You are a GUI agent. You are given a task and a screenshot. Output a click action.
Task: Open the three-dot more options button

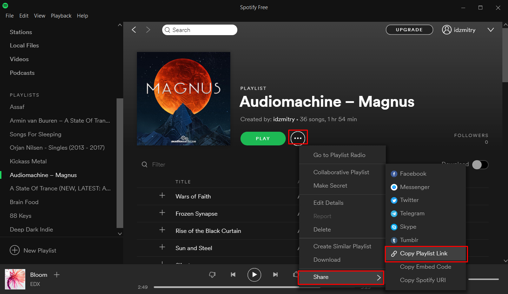pos(298,138)
